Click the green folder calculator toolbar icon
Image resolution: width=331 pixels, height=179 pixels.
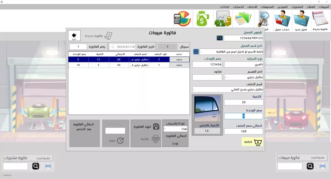243,18
